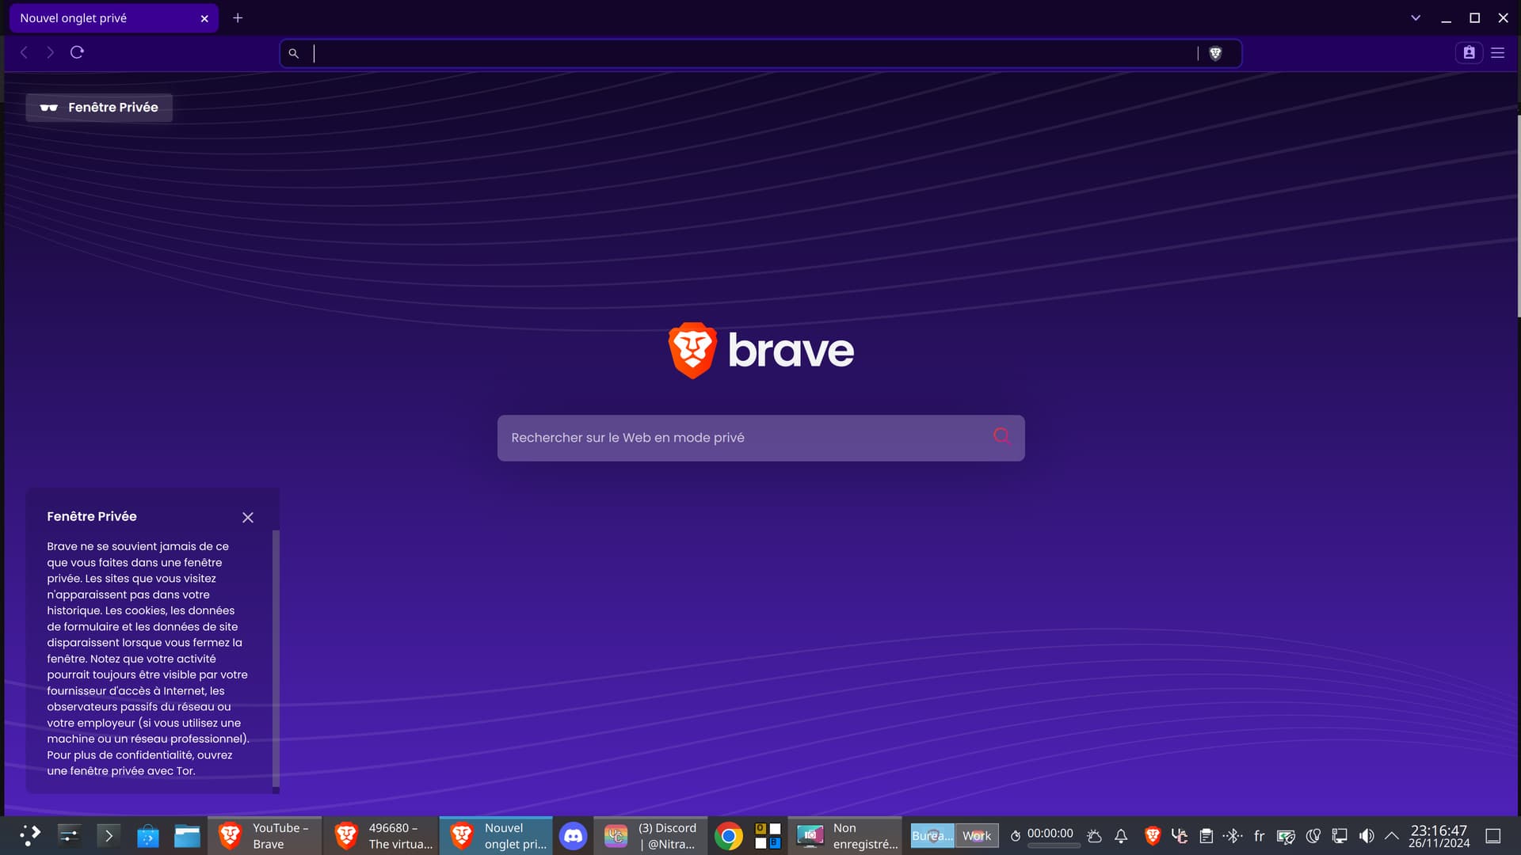This screenshot has height=855, width=1521.
Task: Switch to 'Non enregistré...' taskbar window
Action: coord(845,835)
